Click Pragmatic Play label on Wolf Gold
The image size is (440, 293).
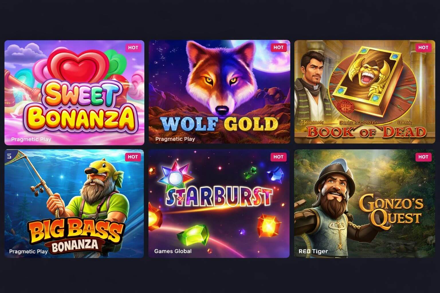[x=175, y=139]
